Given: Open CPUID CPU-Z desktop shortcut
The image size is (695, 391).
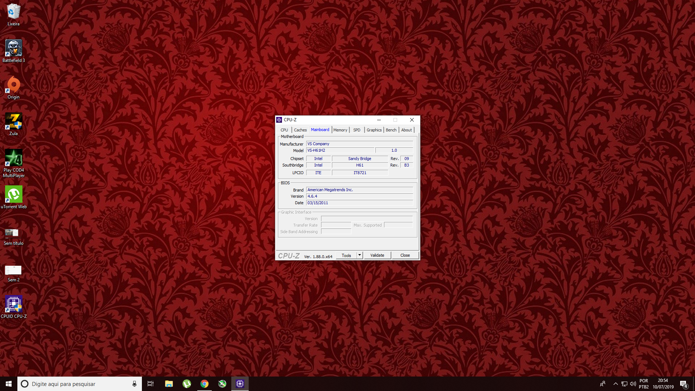Looking at the screenshot, I should pyautogui.click(x=13, y=307).
